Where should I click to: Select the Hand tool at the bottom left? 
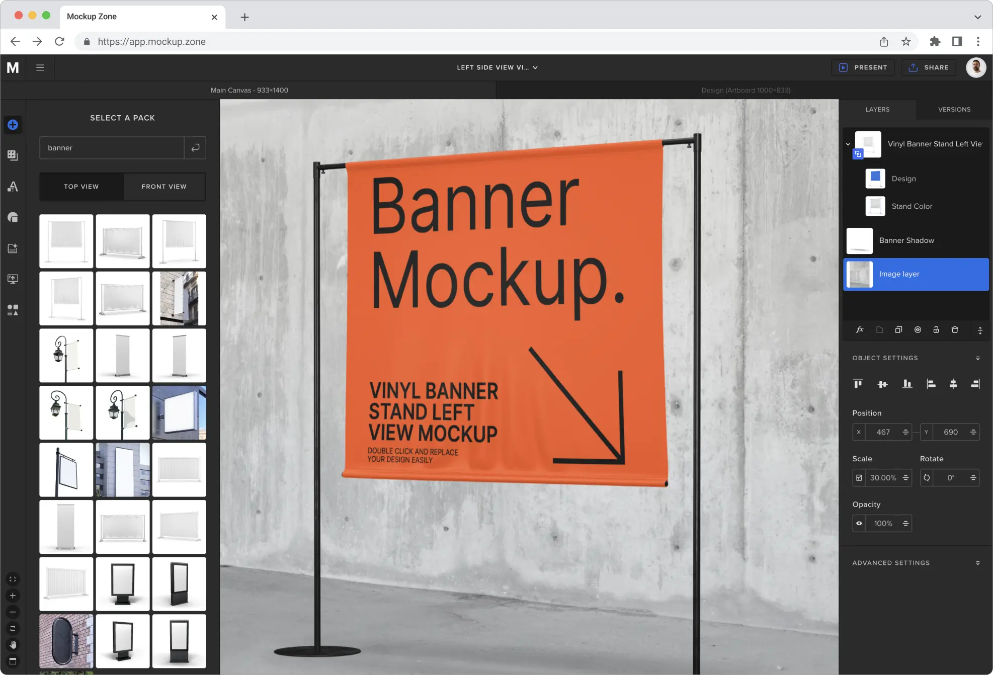click(13, 645)
